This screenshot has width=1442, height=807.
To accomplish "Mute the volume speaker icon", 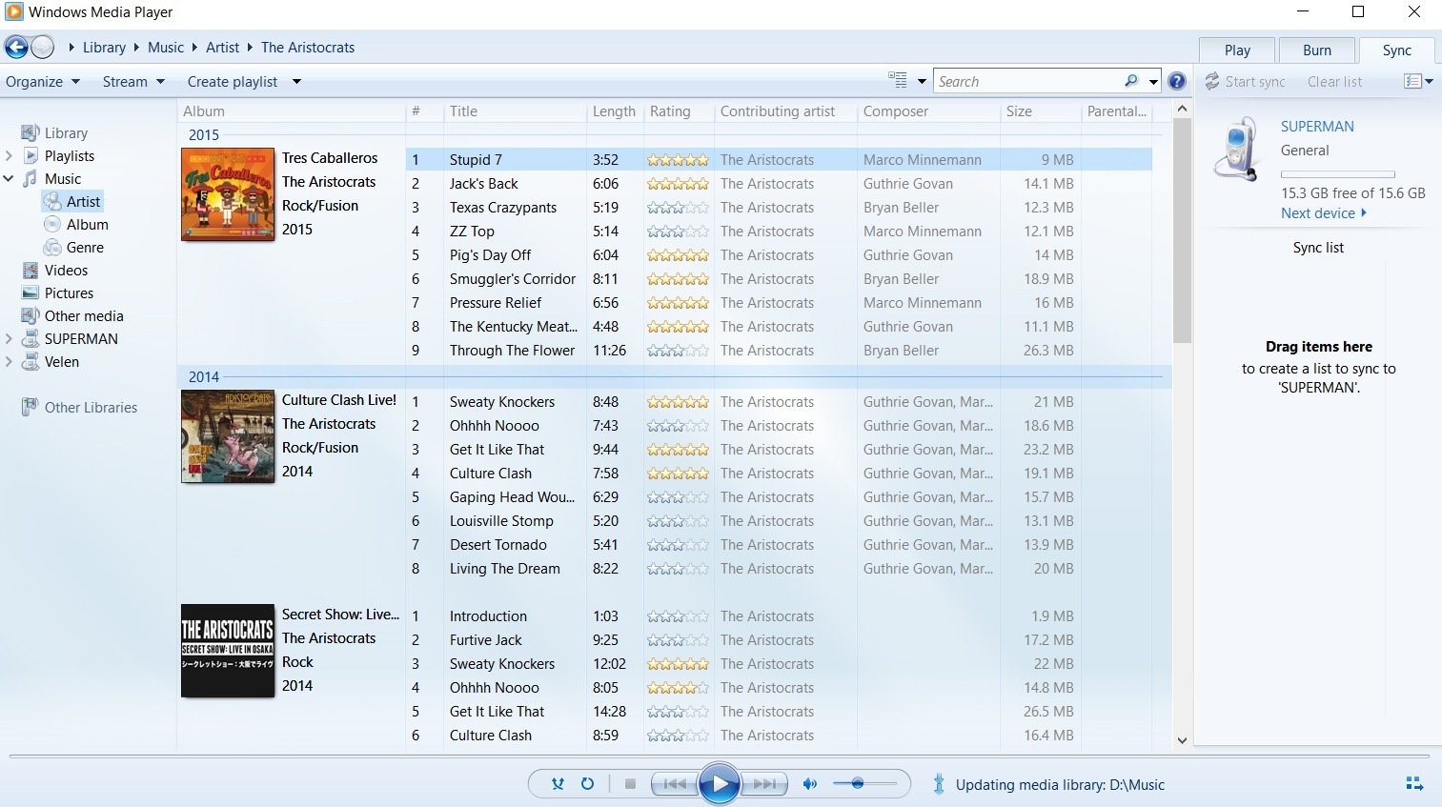I will pos(810,784).
